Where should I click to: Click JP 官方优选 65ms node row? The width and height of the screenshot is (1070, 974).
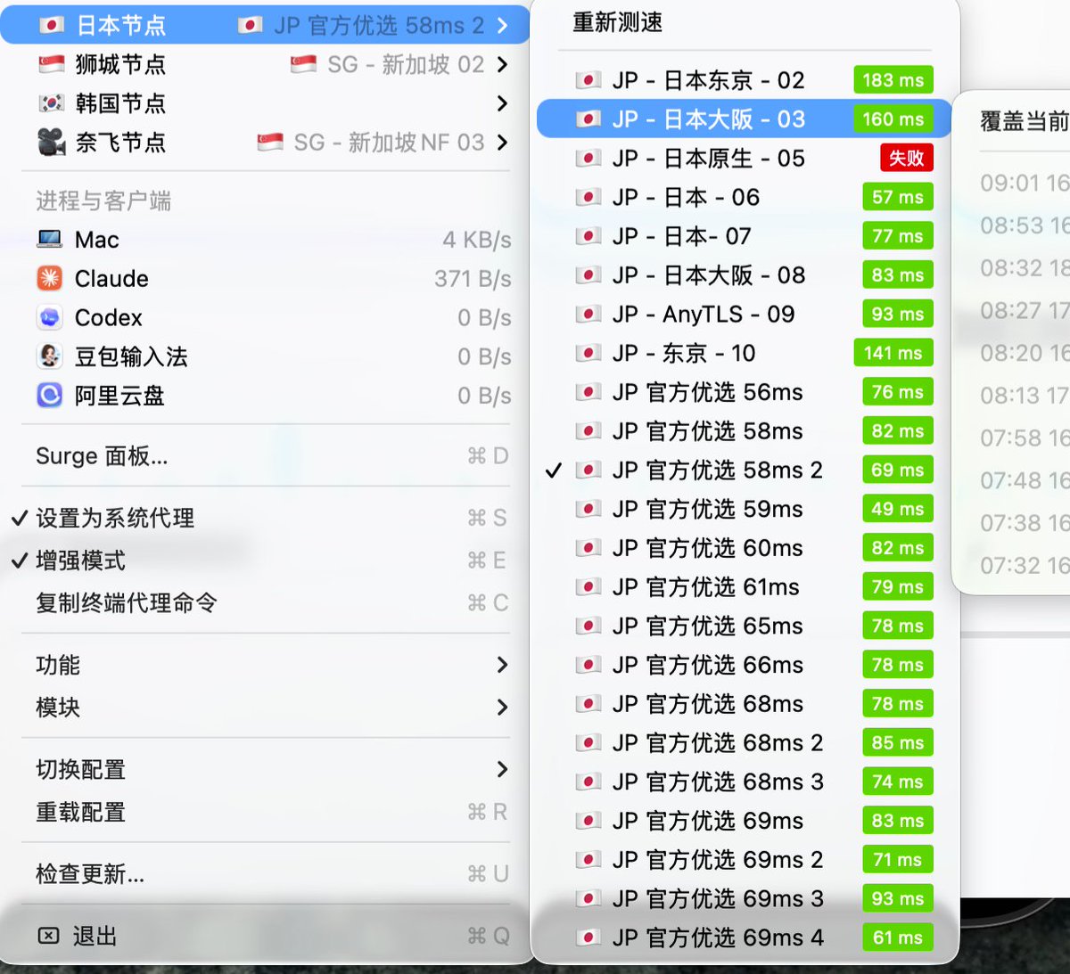(x=745, y=626)
